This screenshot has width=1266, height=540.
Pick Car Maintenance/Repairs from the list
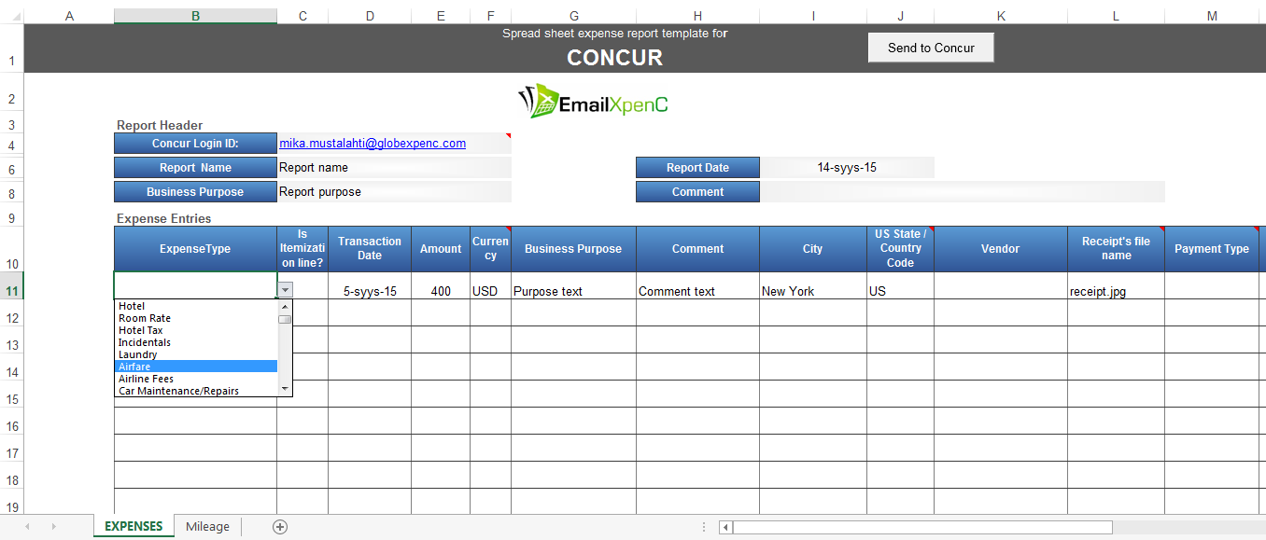[196, 391]
